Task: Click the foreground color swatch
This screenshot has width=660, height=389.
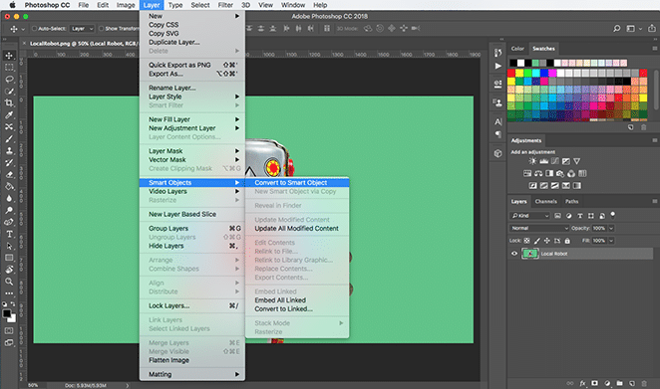Action: point(7,313)
